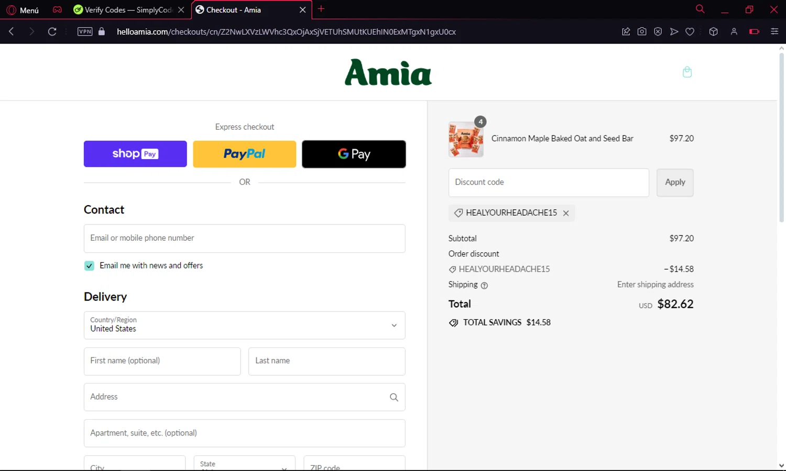The image size is (786, 471).
Task: Pay with Shop Pay button
Action: (135, 154)
